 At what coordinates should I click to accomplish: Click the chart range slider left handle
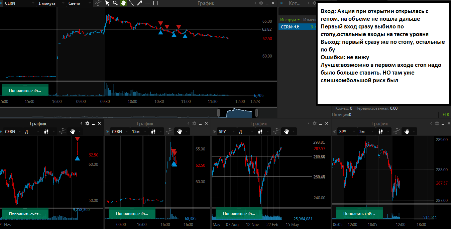click(x=219, y=113)
